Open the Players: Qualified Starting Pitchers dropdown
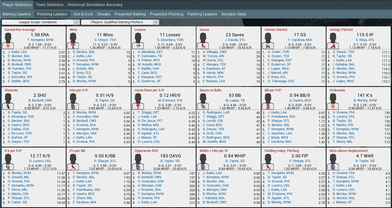392x208 pixels. point(120,22)
